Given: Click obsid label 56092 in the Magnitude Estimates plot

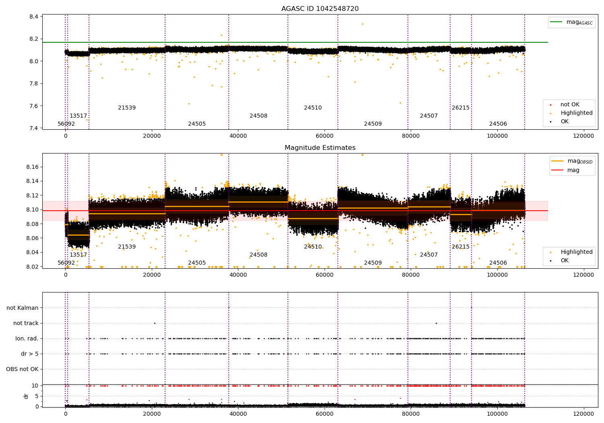Looking at the screenshot, I should coord(66,263).
